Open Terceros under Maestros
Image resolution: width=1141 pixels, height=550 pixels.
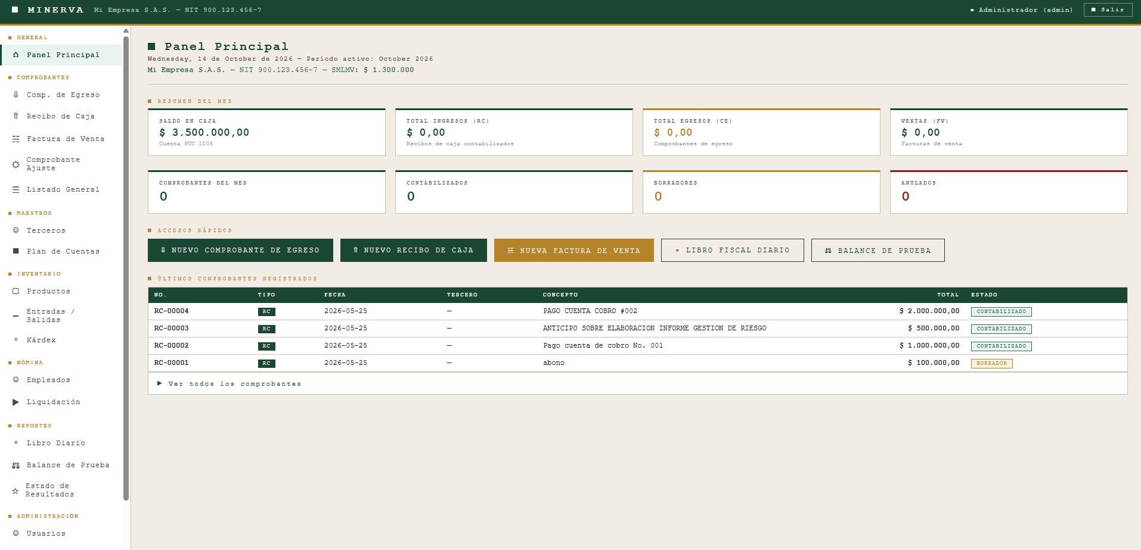click(x=61, y=230)
